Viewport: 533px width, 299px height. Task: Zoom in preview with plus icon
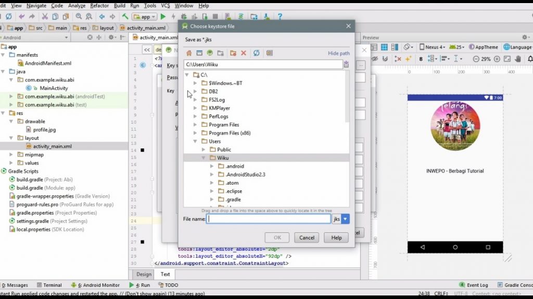tap(497, 59)
